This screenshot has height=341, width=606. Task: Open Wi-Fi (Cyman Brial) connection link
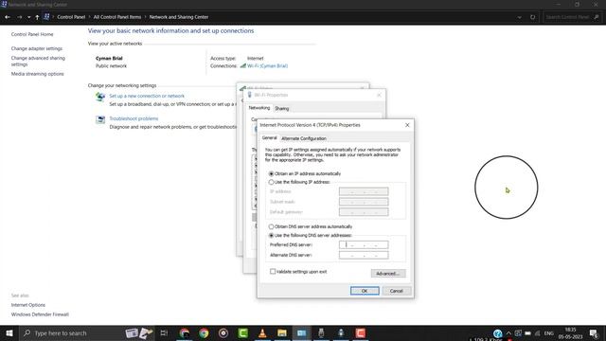tap(267, 66)
